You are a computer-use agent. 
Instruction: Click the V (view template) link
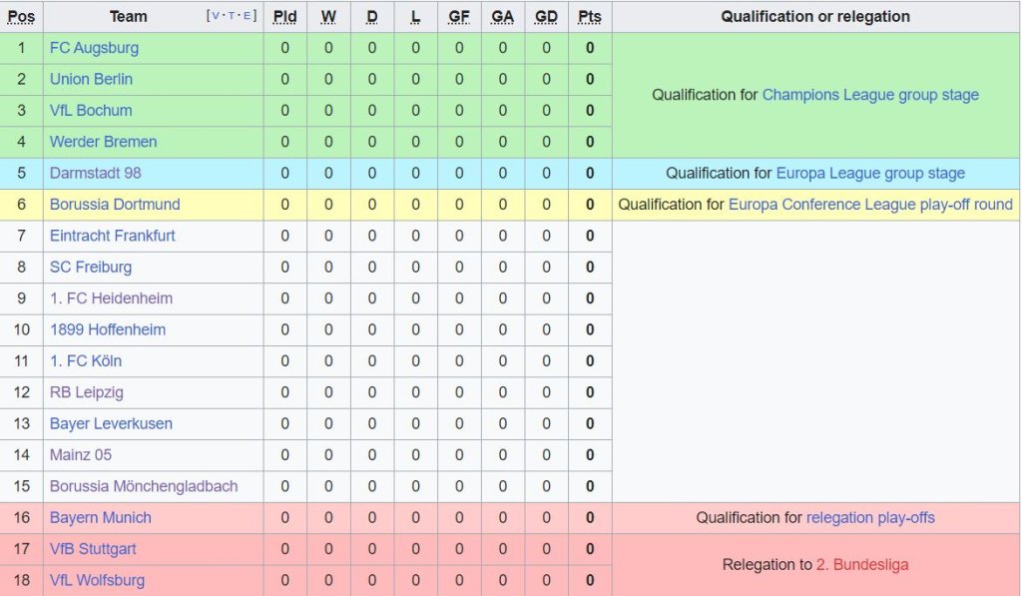(x=217, y=16)
